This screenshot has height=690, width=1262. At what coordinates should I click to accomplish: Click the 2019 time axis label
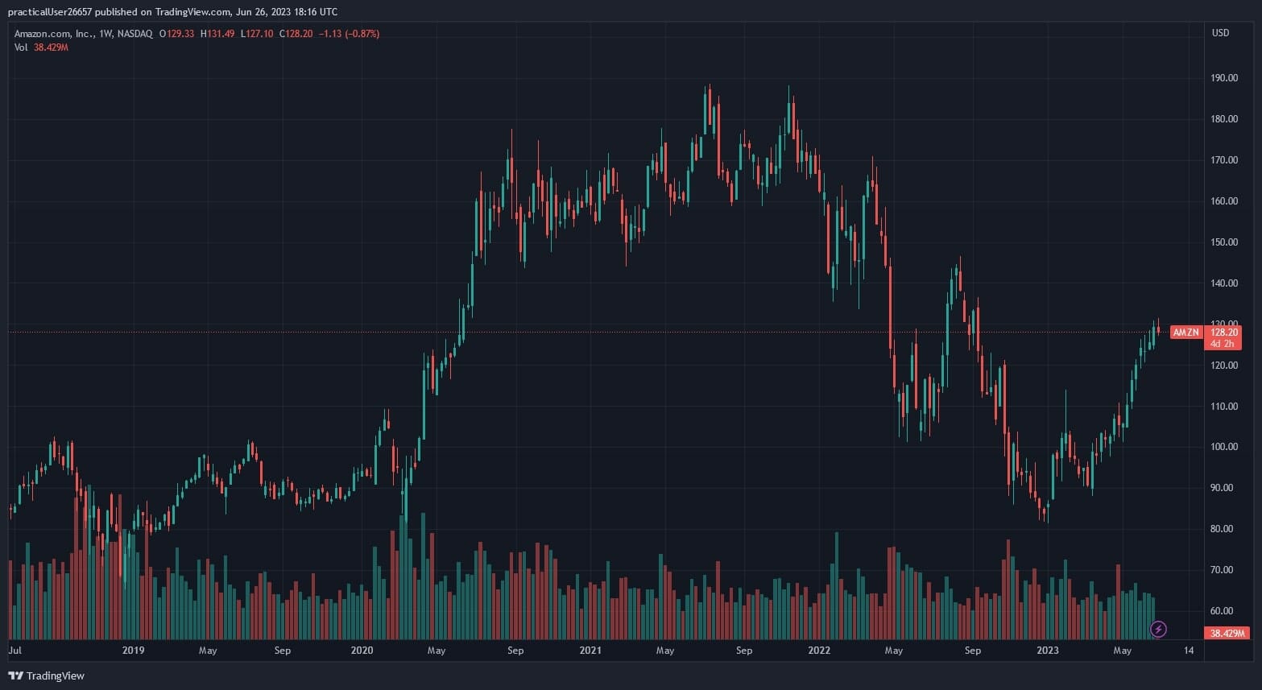point(133,651)
